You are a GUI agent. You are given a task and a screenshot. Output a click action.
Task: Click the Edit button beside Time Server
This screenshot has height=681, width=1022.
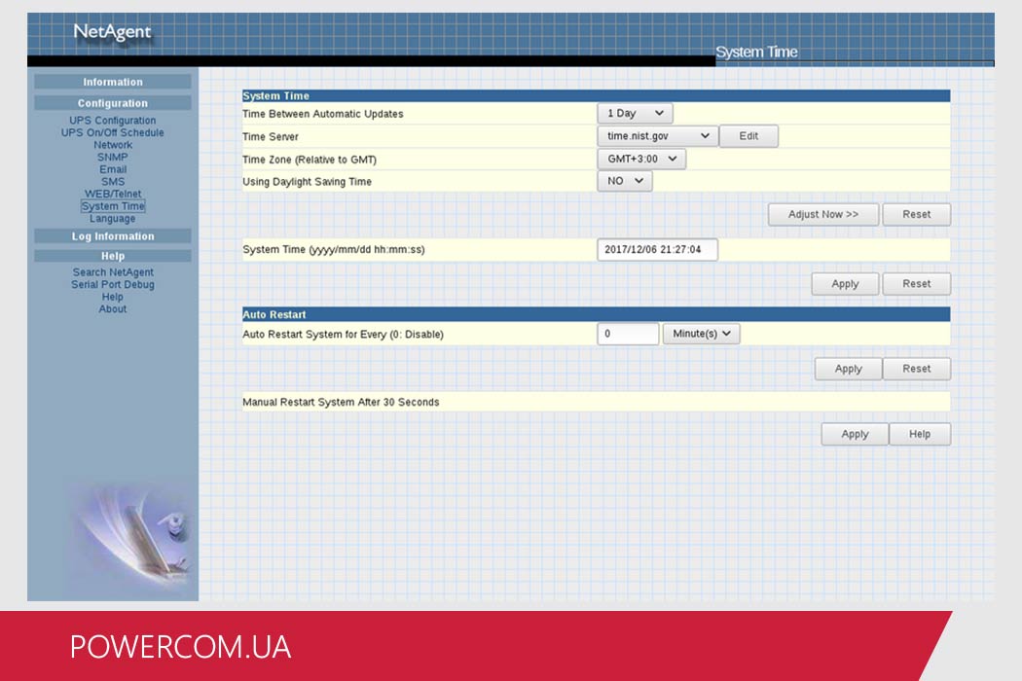tap(748, 136)
